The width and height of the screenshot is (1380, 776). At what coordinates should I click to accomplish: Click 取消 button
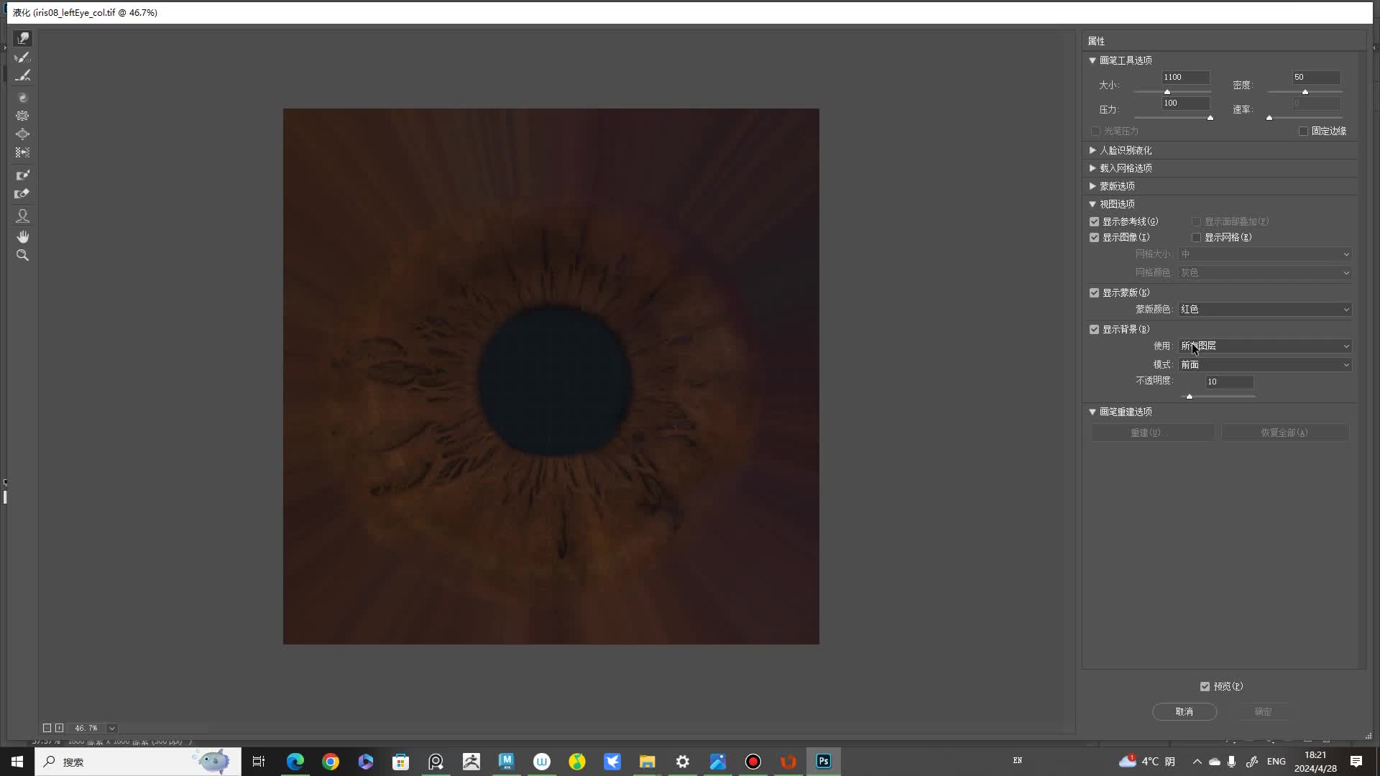(x=1184, y=712)
